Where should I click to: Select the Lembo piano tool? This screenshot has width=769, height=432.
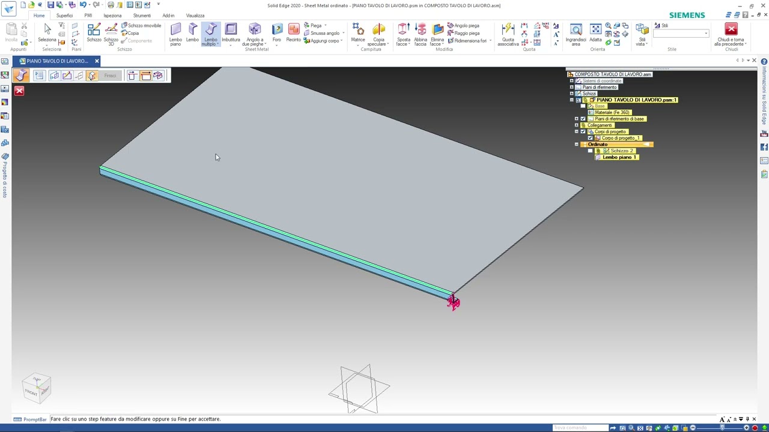175,34
